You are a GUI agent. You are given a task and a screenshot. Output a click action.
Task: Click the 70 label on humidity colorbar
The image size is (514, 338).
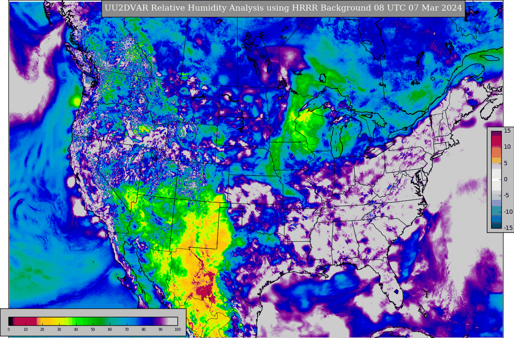[x=127, y=329]
